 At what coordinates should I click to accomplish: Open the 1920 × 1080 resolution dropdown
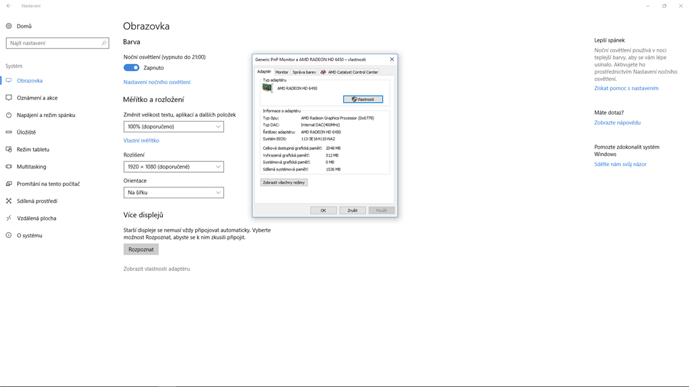(x=174, y=167)
